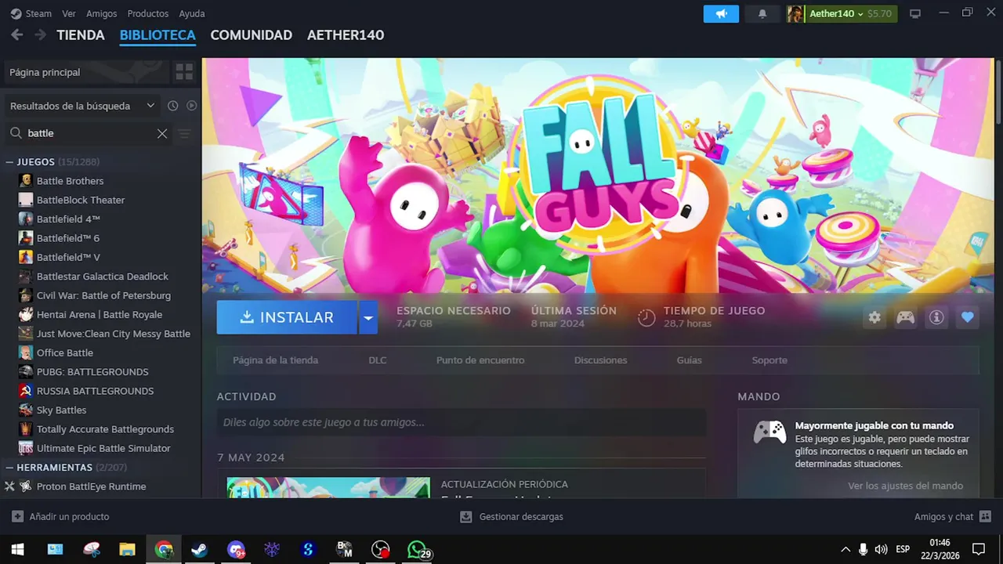Image resolution: width=1003 pixels, height=564 pixels.
Task: Click the Battle Brothers game icon
Action: pos(26,181)
